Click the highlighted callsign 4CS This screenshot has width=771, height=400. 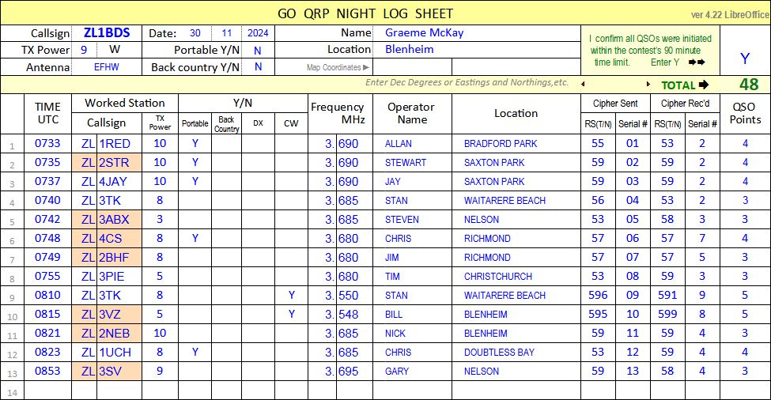coord(119,238)
